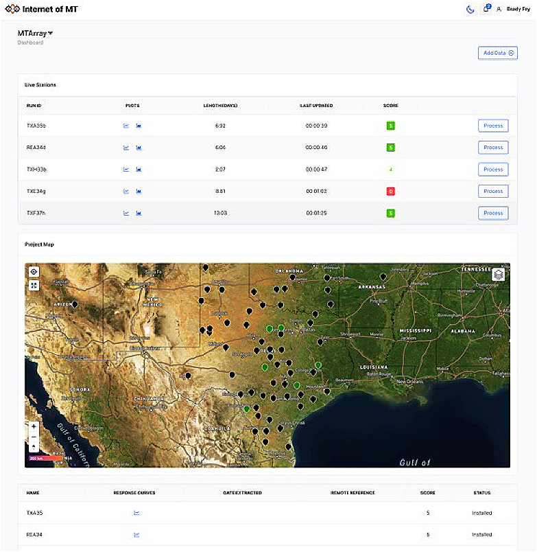This screenshot has height=552, width=537.
Task: Process the TXH33b run
Action: click(x=493, y=170)
